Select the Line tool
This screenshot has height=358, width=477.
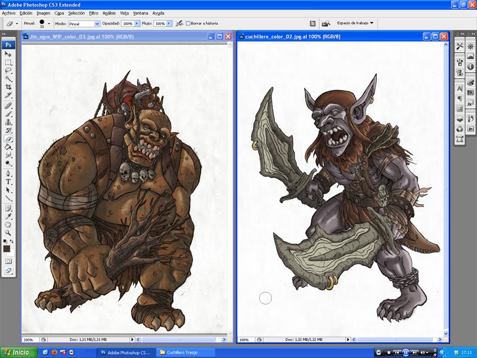pyautogui.click(x=8, y=198)
